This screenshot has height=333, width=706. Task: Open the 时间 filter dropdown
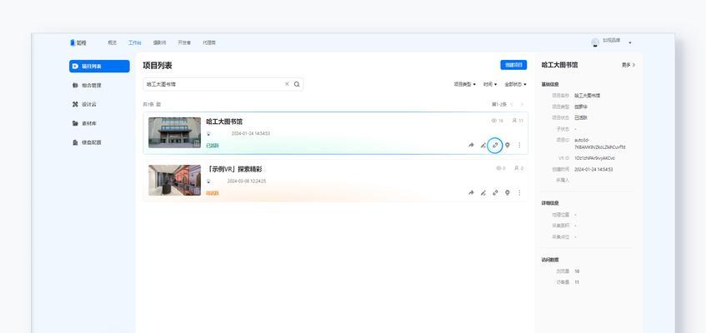pos(490,84)
